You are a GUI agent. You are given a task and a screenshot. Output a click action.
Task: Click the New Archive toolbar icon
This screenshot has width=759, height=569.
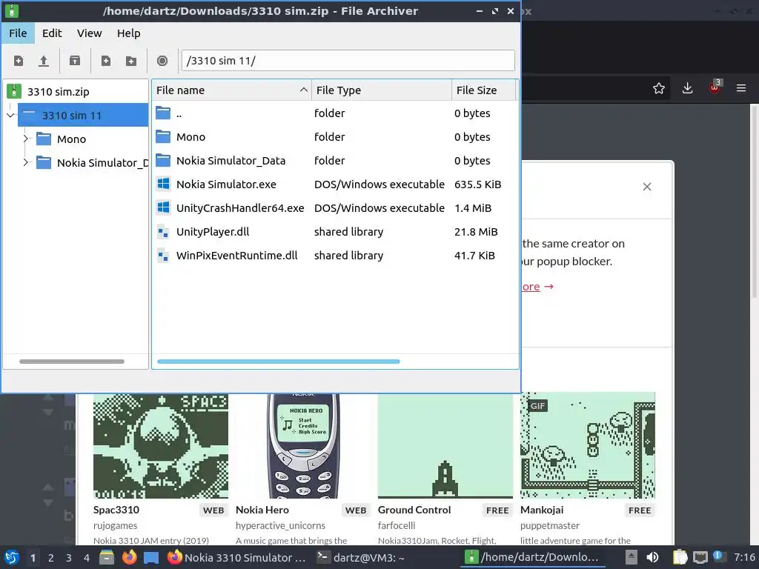[x=19, y=61]
